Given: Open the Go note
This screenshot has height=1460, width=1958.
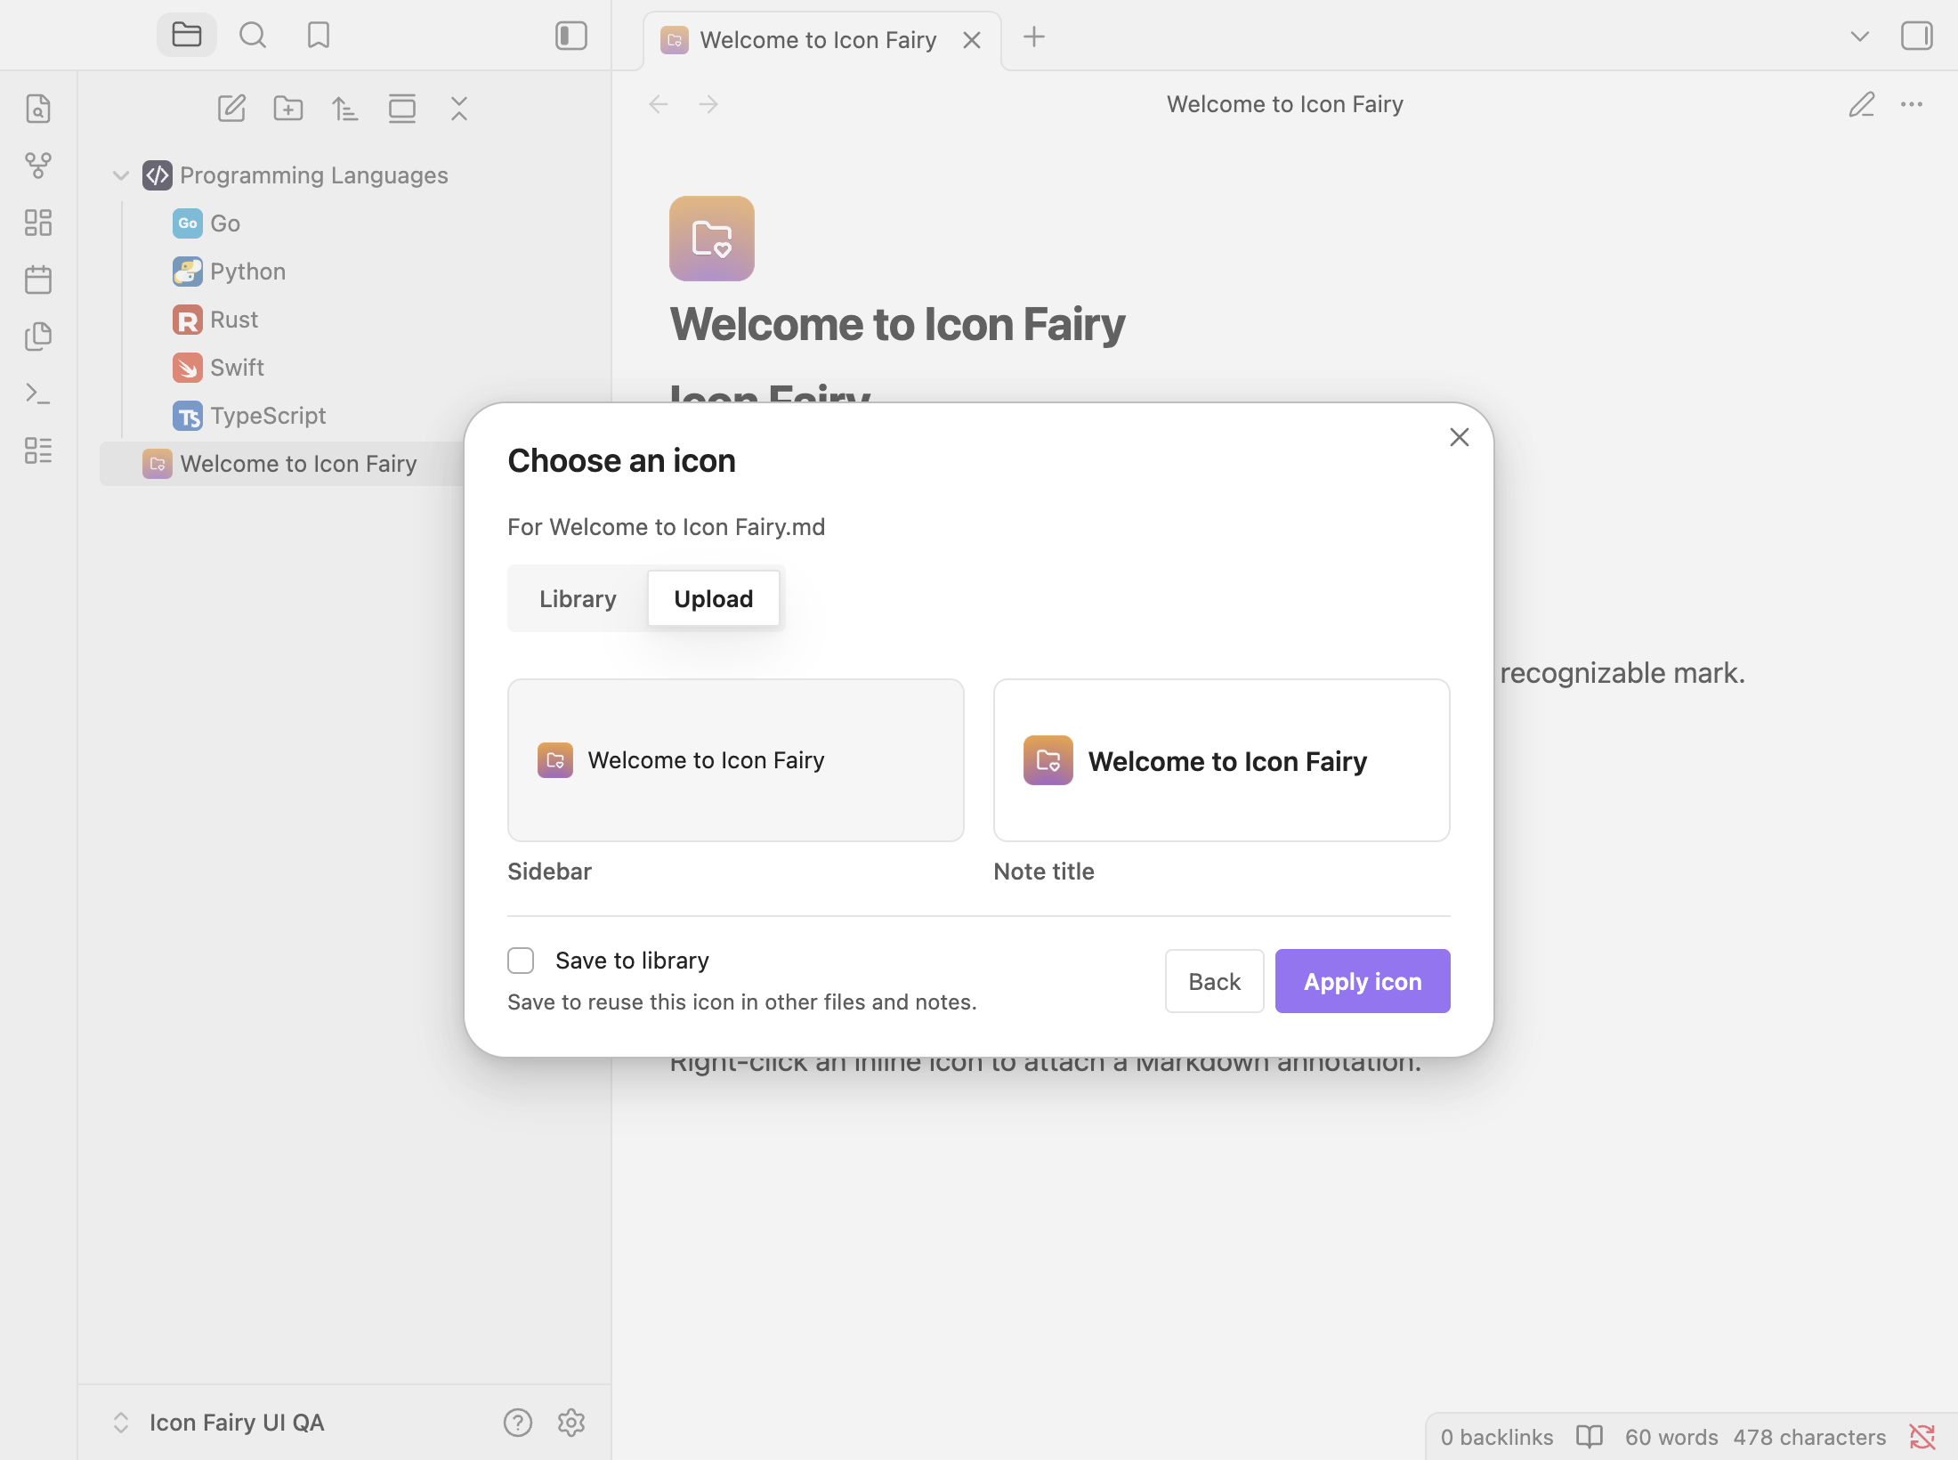Looking at the screenshot, I should click(225, 223).
